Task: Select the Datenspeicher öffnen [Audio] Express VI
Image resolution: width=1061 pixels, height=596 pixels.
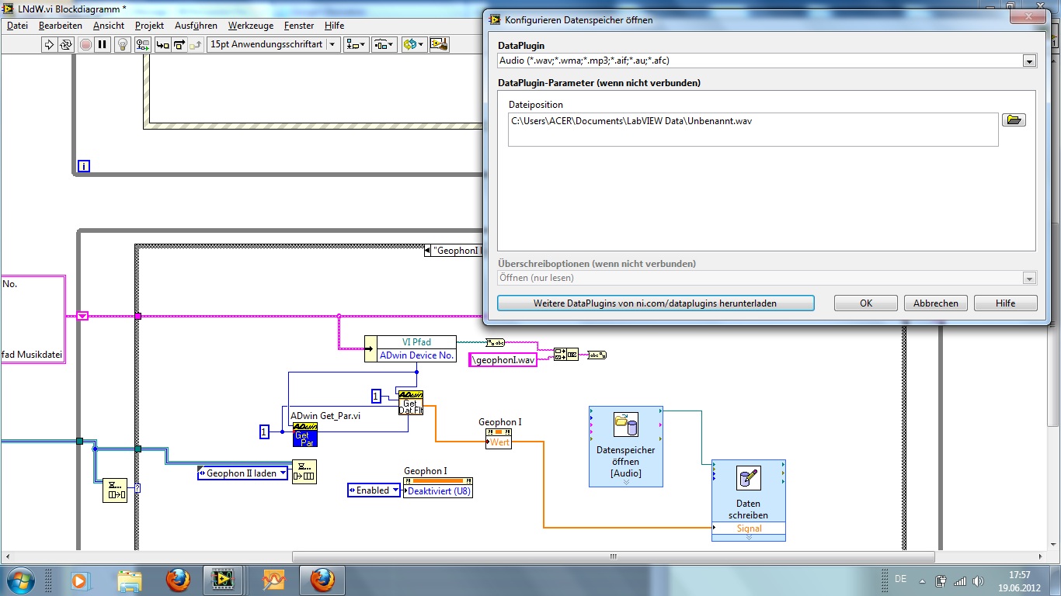Action: coord(626,446)
